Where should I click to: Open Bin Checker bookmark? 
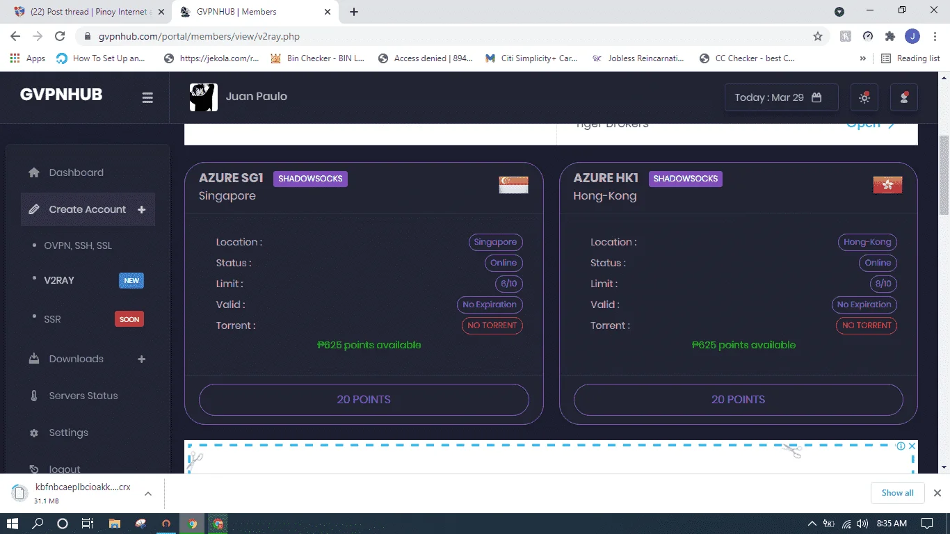click(317, 58)
